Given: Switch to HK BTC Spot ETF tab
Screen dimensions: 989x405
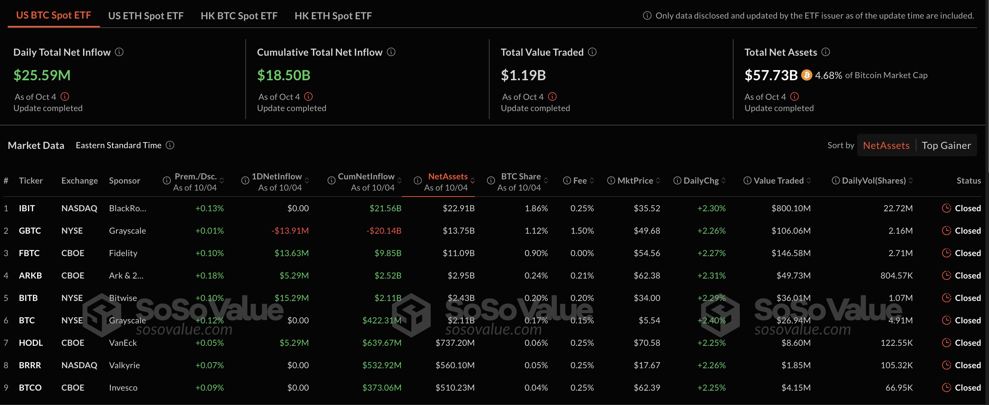Looking at the screenshot, I should pos(239,16).
